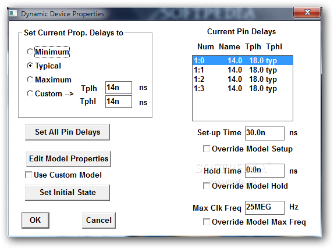Screen dimensions: 334x249
Task: Select pin 1:3 in the delays list
Action: [x=243, y=88]
